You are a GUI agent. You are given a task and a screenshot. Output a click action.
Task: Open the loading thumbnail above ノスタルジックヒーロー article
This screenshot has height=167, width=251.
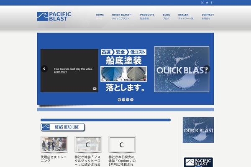tap(88, 144)
